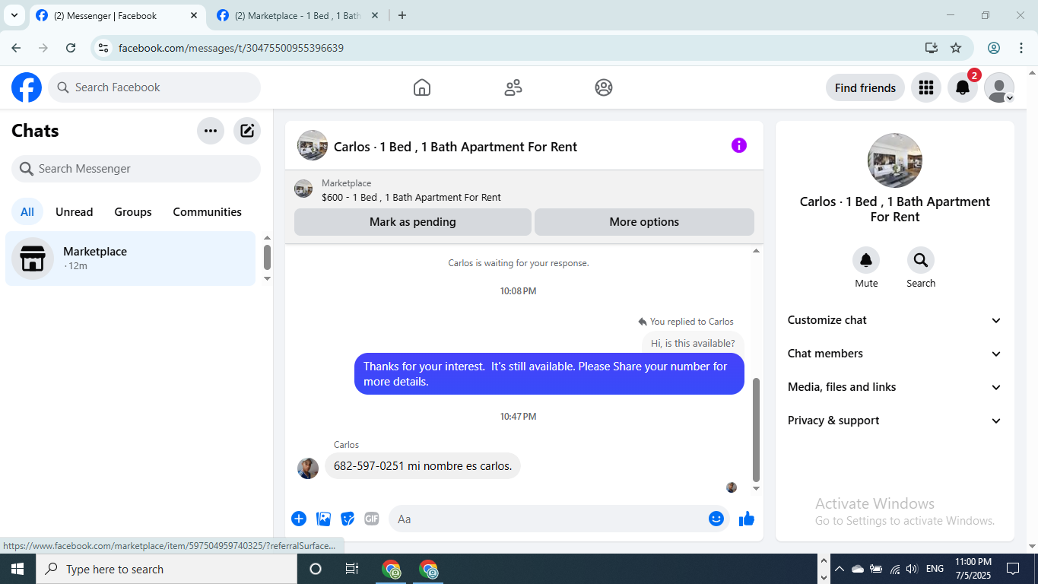Viewport: 1038px width, 584px height.
Task: Click the message input box Aa
Action: coord(559,519)
